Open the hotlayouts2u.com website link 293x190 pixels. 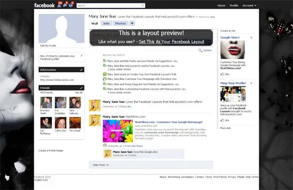click(x=57, y=80)
